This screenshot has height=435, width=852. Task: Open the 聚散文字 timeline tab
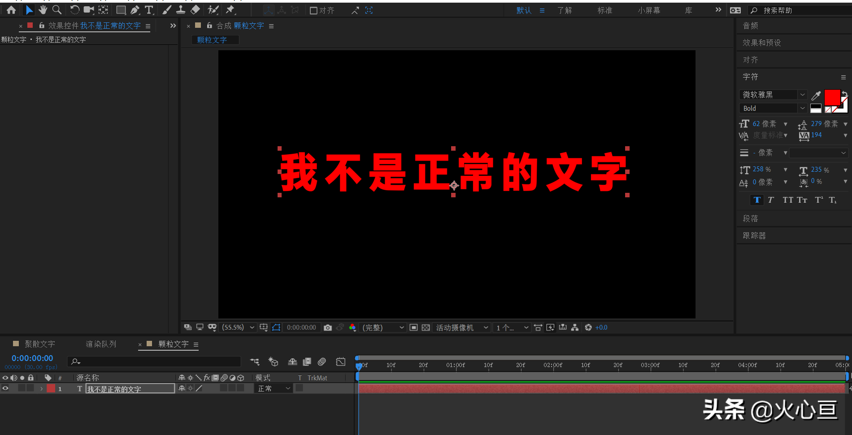39,344
